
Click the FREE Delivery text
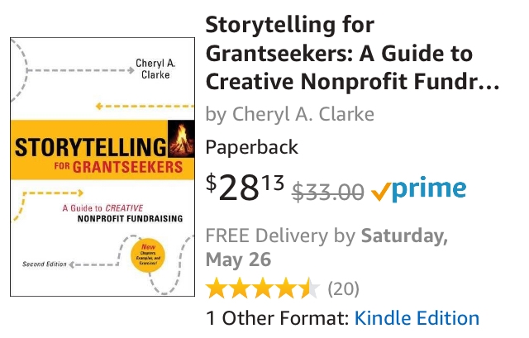[x=266, y=237]
